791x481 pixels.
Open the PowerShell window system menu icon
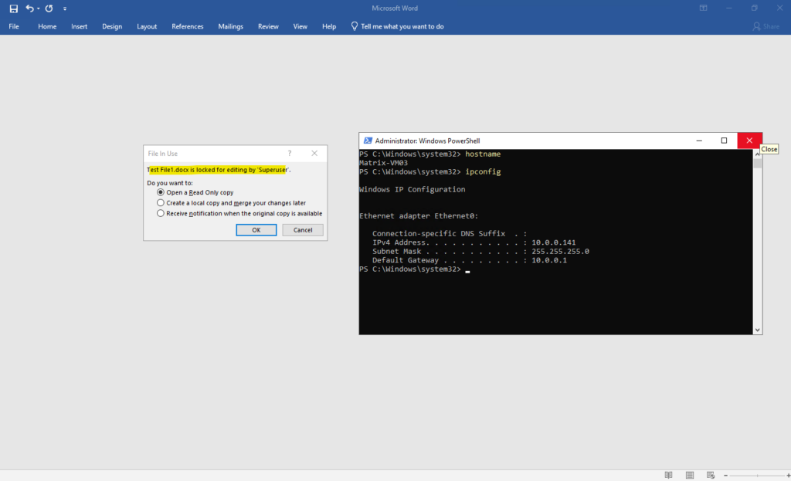pyautogui.click(x=368, y=141)
